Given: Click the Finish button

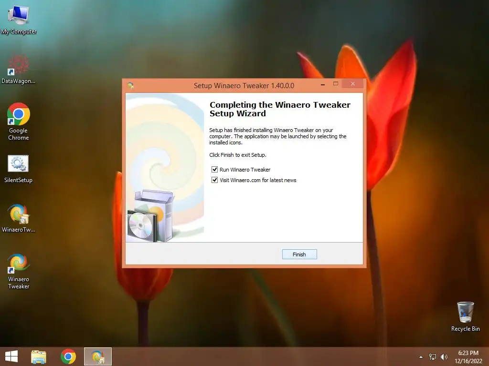Looking at the screenshot, I should tap(299, 254).
